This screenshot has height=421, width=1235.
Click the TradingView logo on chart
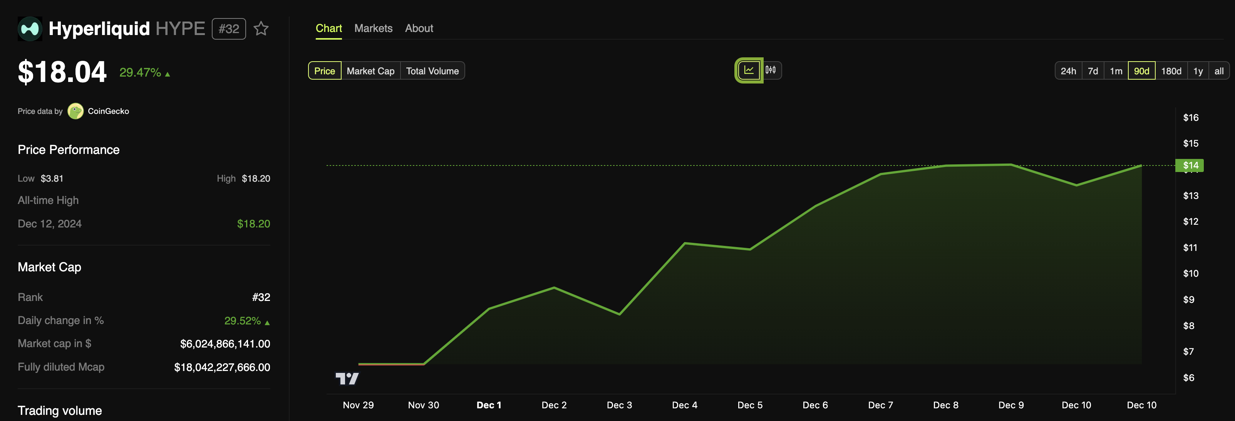347,379
